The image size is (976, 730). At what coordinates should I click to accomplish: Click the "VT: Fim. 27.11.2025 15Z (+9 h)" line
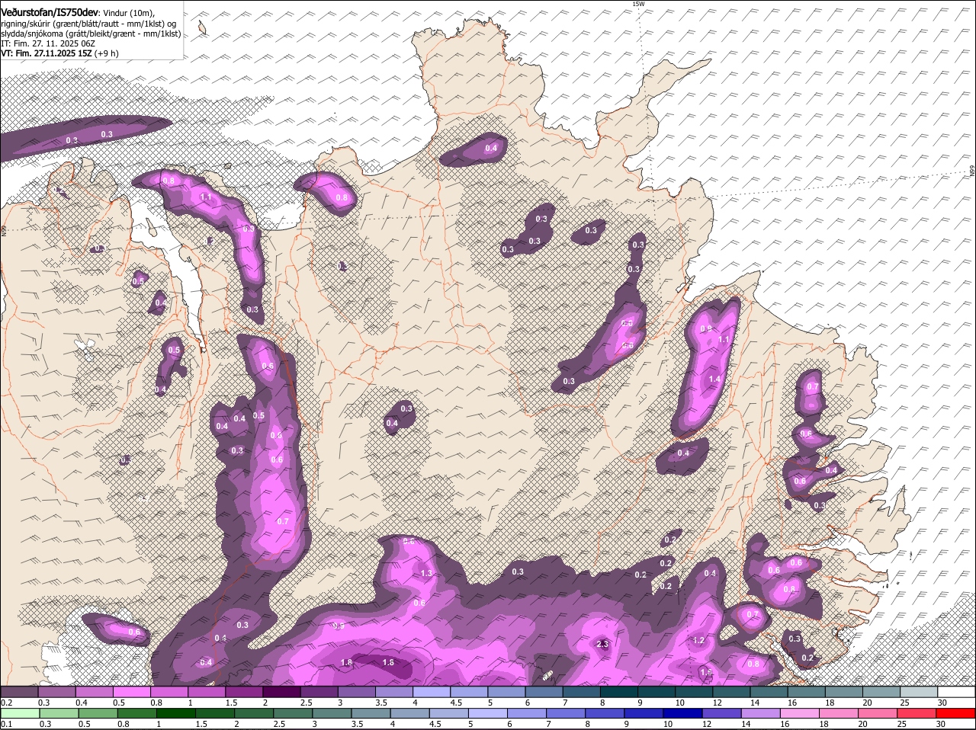coord(59,53)
